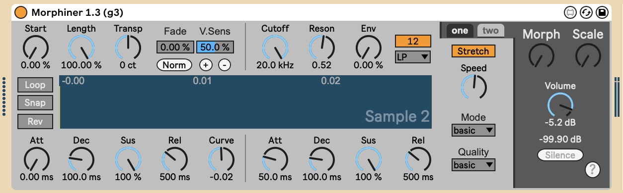Adjust the Cutoff knob

[275, 48]
